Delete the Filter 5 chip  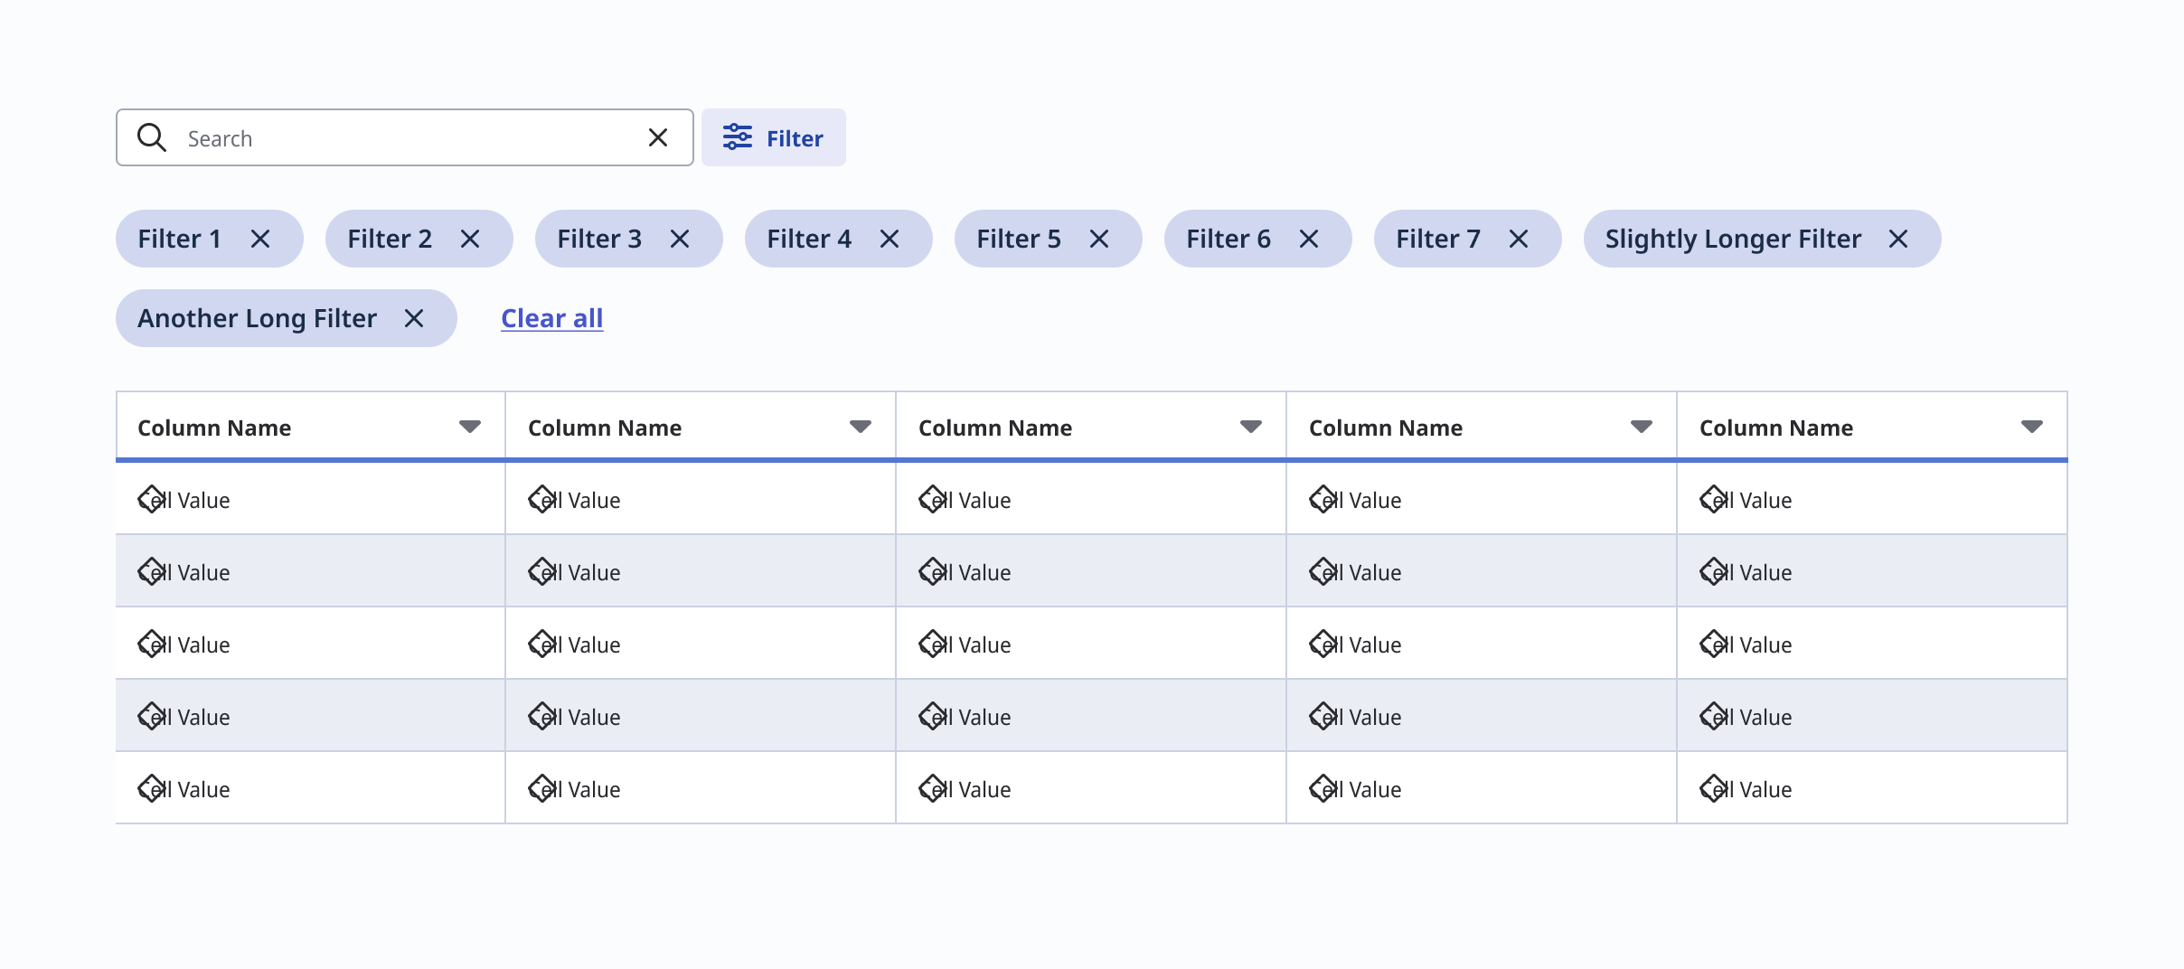1099,239
